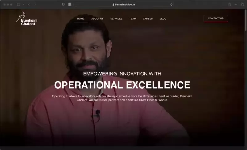Screen dimensions: 247x150
Task: Click the page's vertical scrollbar
Action: coord(245,22)
